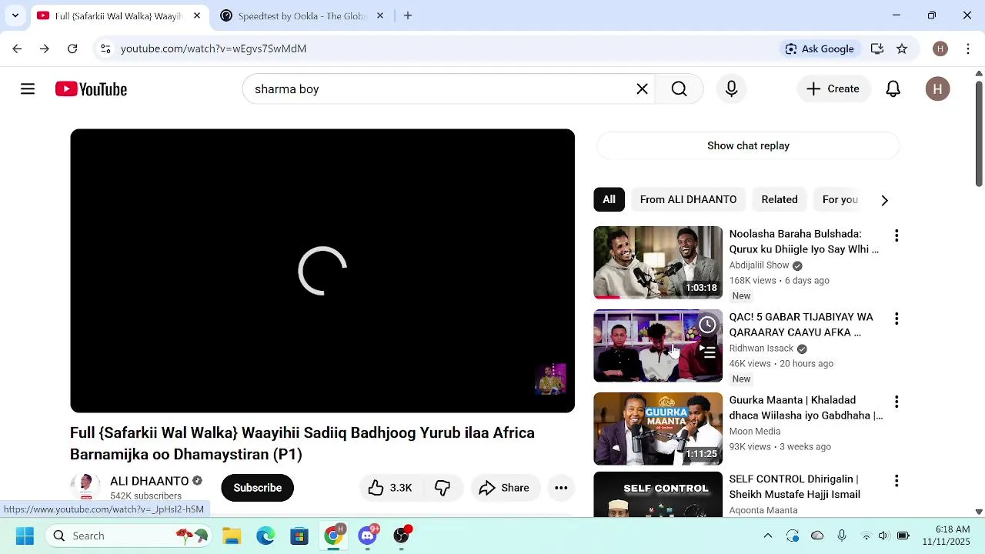Image resolution: width=985 pixels, height=554 pixels.
Task: Open a new browser tab
Action: pos(408,15)
